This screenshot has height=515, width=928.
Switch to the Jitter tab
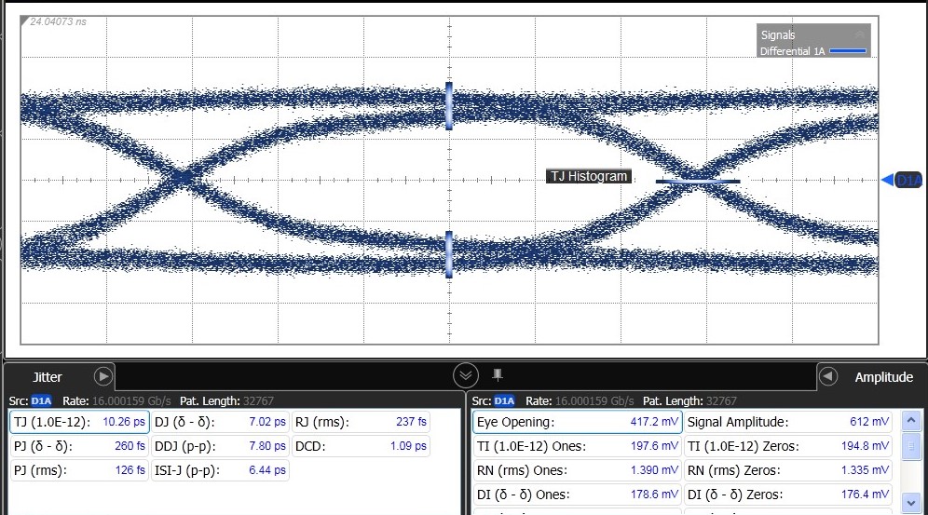[x=48, y=377]
